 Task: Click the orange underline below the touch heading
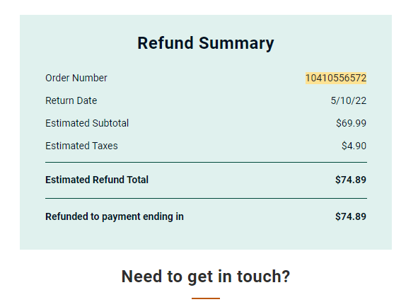(x=206, y=298)
